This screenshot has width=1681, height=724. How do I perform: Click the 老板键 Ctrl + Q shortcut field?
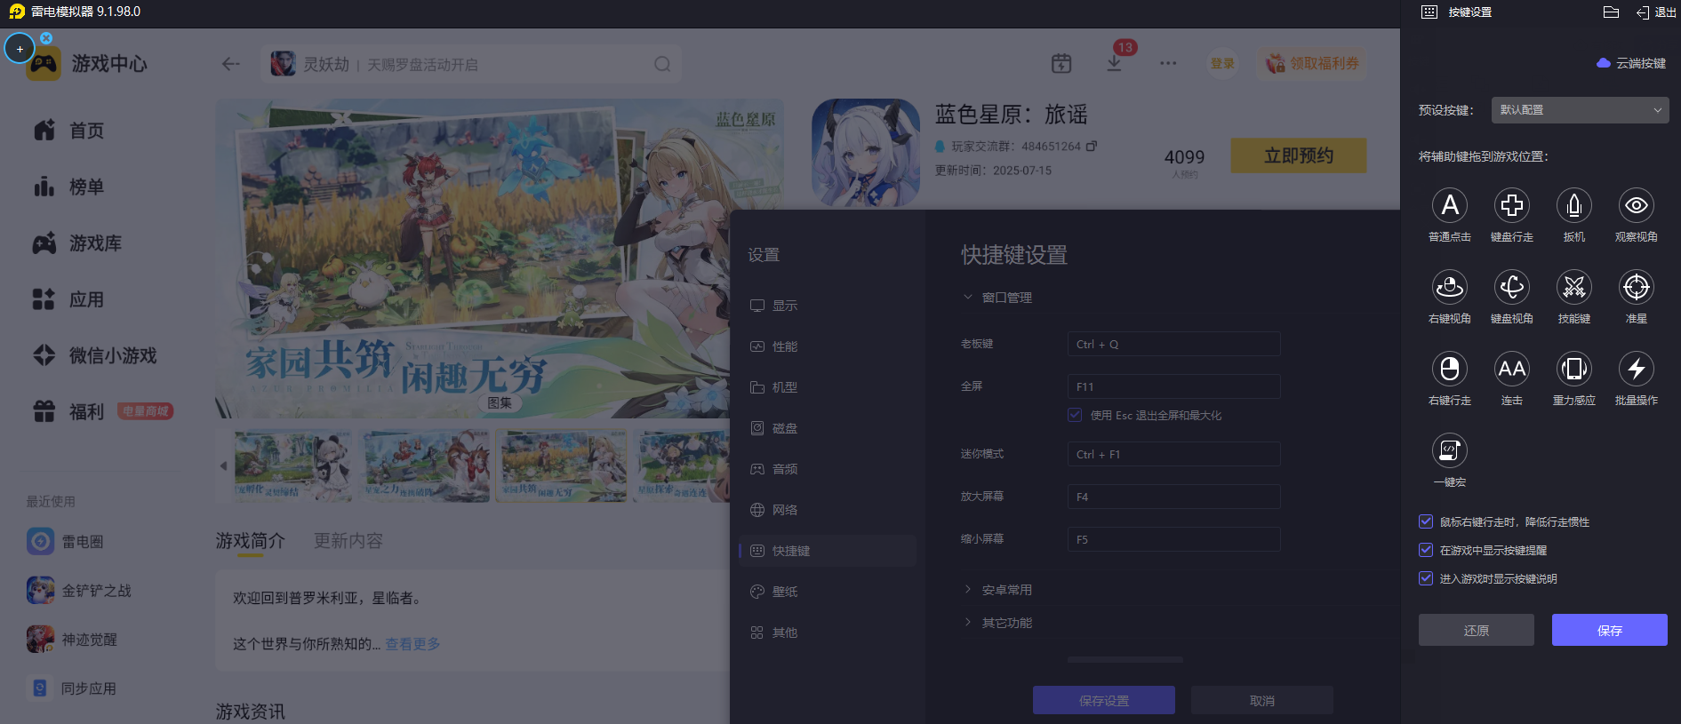click(1173, 345)
